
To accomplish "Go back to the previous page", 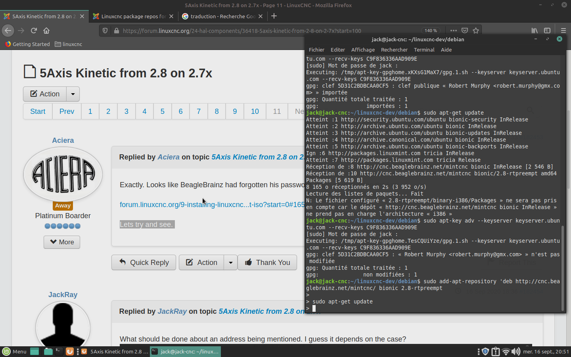I will tap(8, 31).
